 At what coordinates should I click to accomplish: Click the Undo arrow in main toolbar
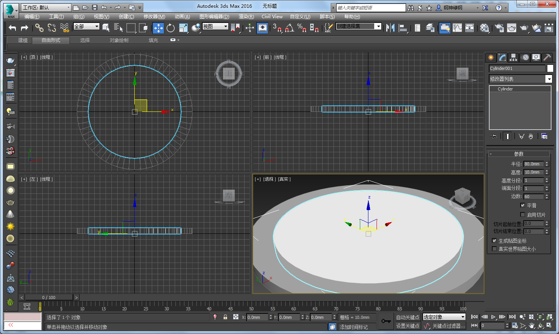tap(12, 28)
